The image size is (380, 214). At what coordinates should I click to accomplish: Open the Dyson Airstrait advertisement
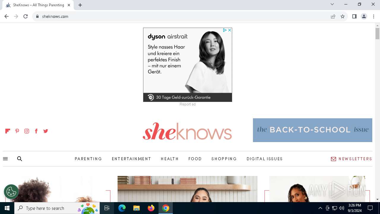tap(188, 65)
